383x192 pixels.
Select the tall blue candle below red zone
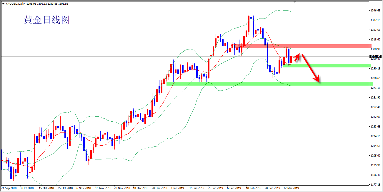click(268, 55)
